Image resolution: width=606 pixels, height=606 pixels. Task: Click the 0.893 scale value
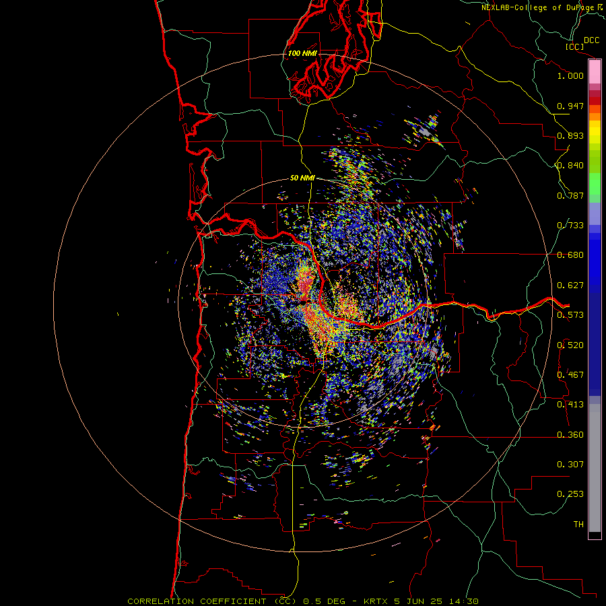pyautogui.click(x=570, y=135)
